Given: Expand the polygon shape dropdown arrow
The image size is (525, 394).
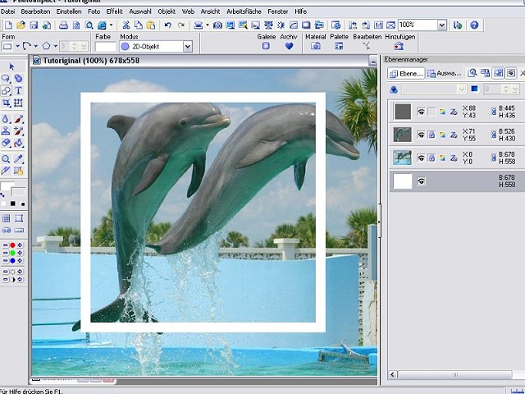Looking at the screenshot, I should point(56,46).
